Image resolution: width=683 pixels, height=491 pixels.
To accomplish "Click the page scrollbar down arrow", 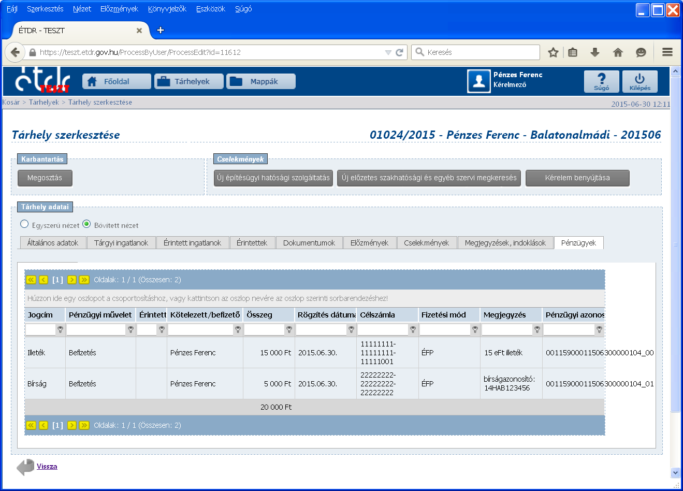I will pyautogui.click(x=675, y=472).
